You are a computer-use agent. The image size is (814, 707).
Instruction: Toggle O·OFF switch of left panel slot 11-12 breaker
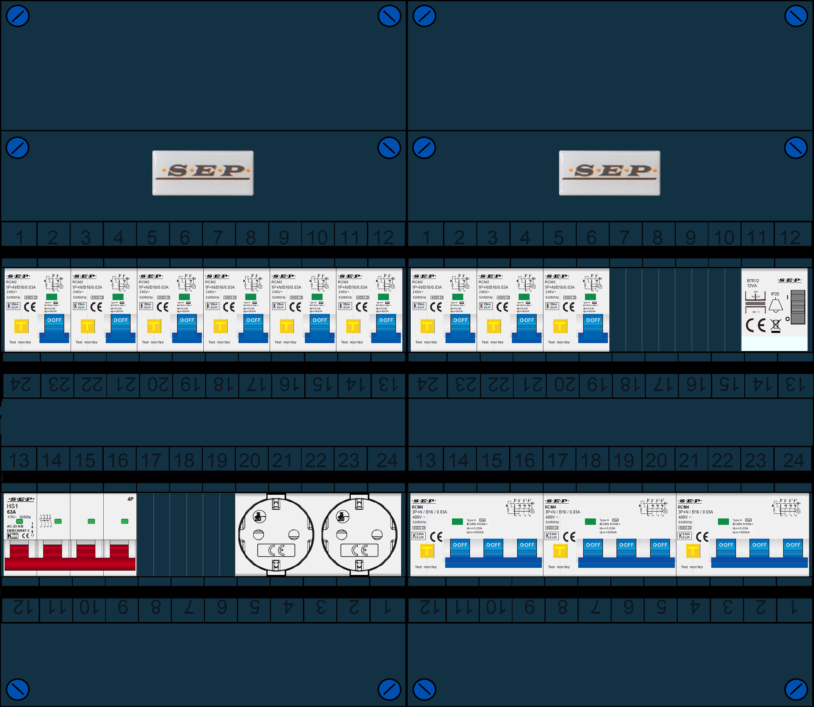click(386, 328)
